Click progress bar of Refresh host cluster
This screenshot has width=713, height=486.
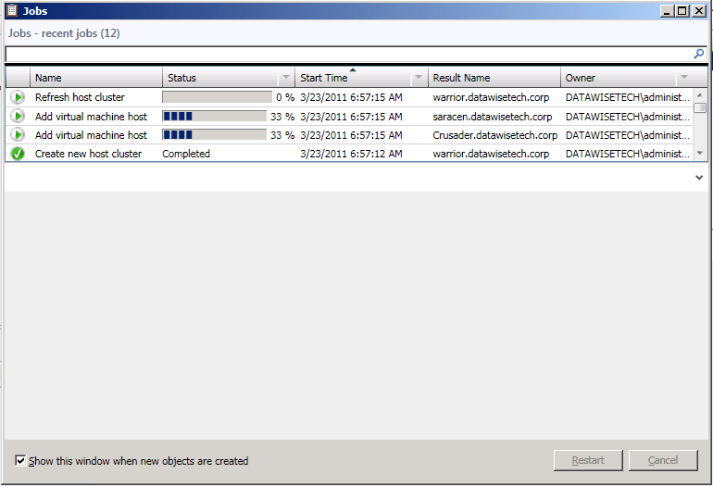click(x=217, y=97)
